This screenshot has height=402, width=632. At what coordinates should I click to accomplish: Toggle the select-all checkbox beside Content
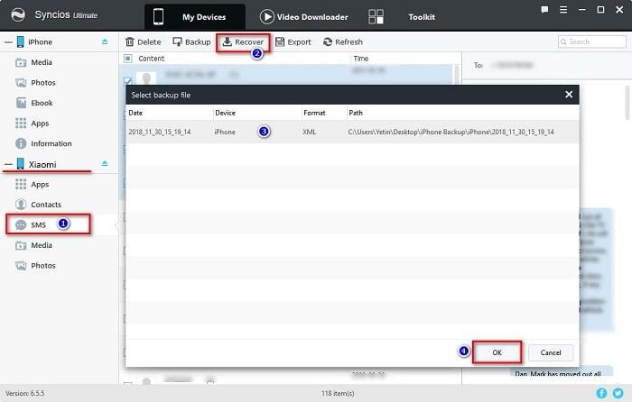127,59
